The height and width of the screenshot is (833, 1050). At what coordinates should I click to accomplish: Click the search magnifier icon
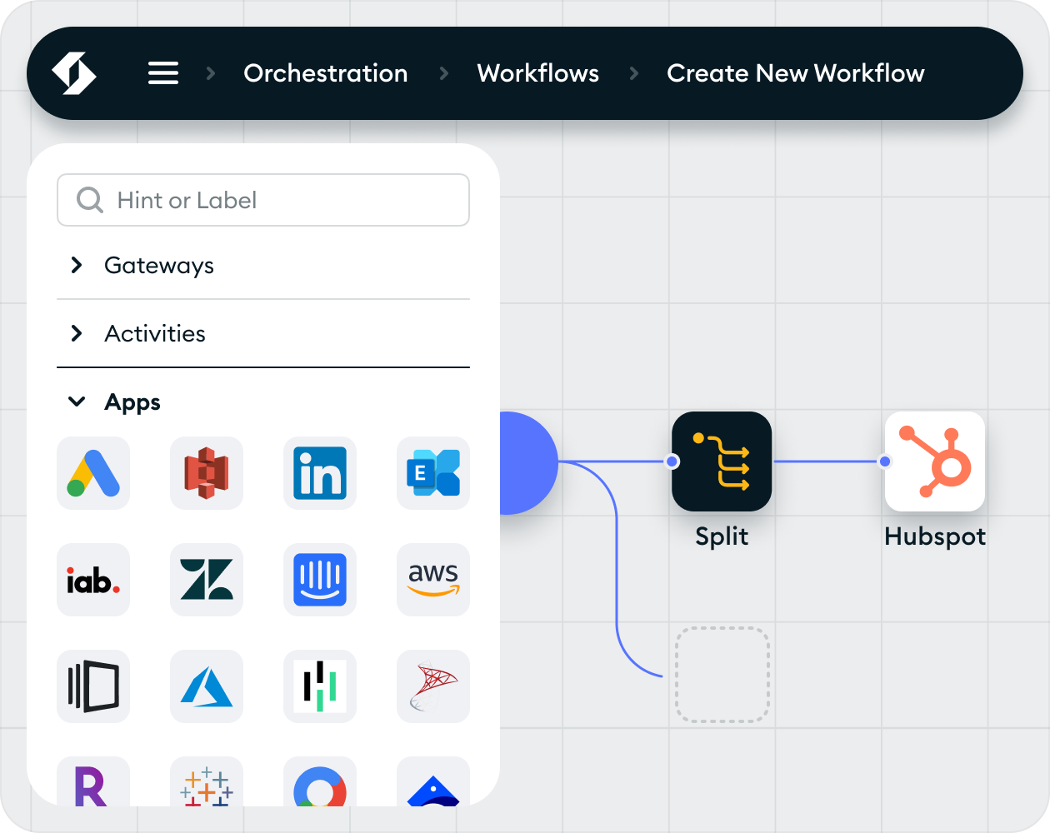point(89,200)
